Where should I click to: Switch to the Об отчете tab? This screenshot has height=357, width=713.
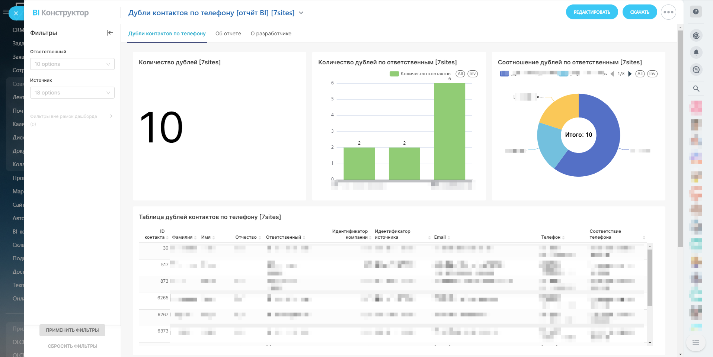[x=228, y=33]
